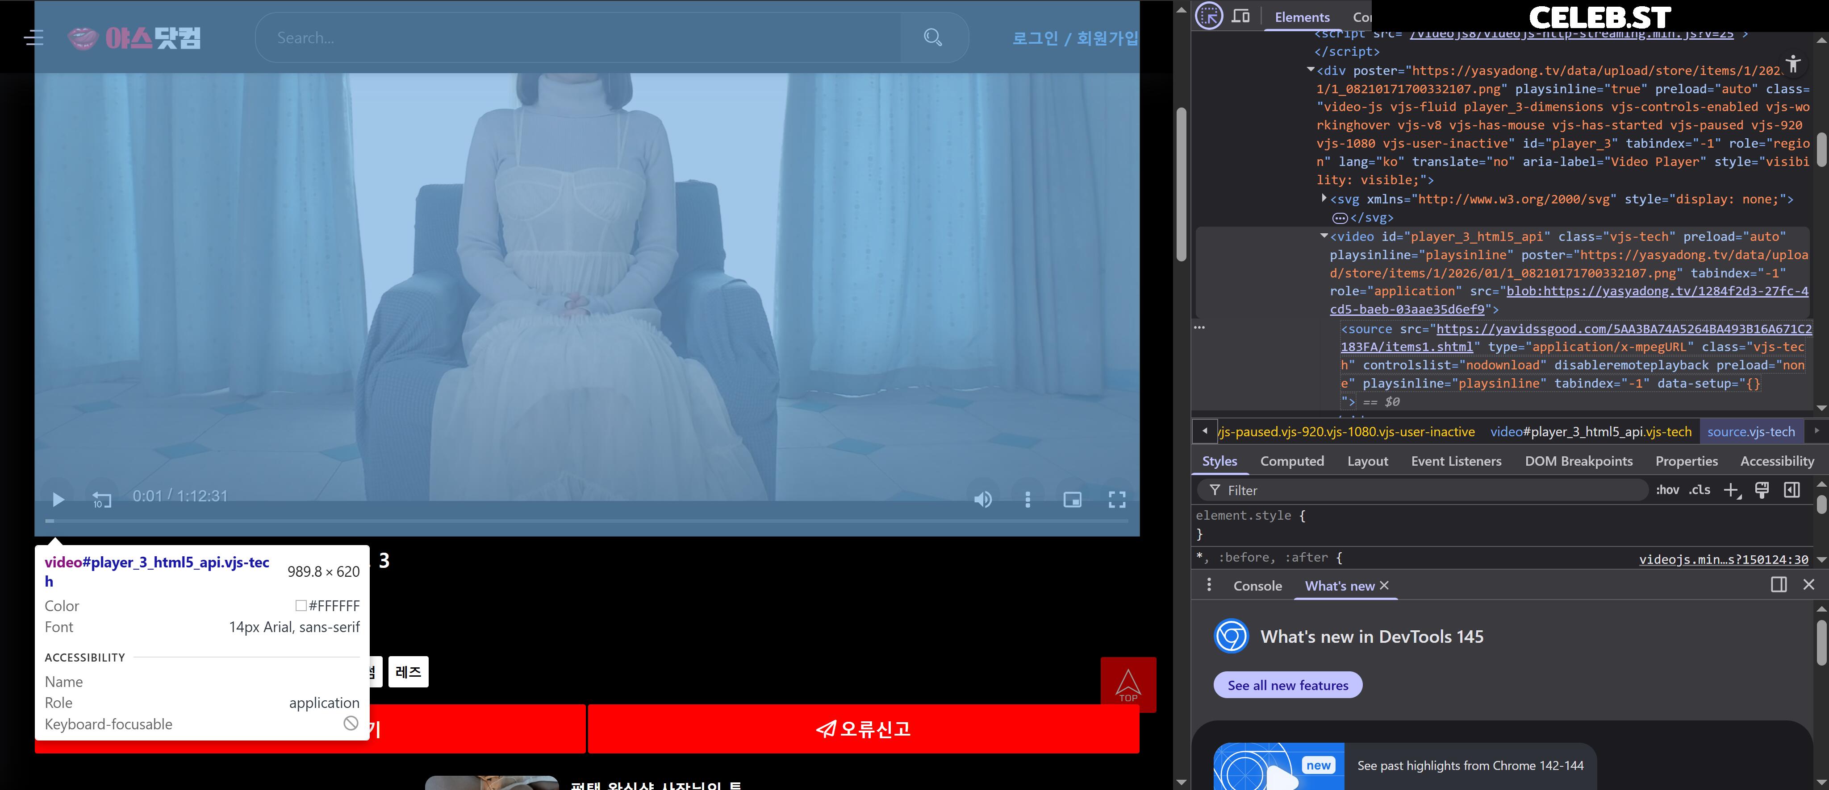Focus the styles Filter field
Image resolution: width=1829 pixels, height=790 pixels.
[x=1423, y=490]
